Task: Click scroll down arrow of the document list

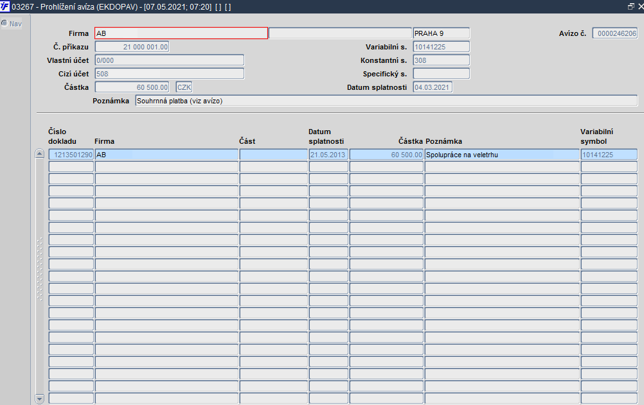Action: click(39, 399)
